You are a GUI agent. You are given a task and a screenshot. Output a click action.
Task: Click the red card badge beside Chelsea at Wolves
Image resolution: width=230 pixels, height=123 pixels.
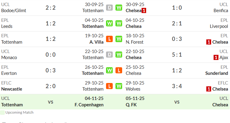[x=209, y=89]
